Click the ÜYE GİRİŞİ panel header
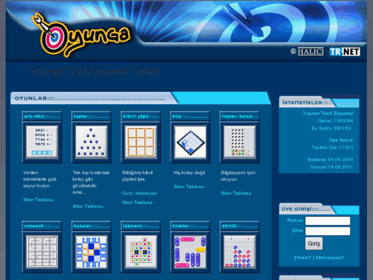This screenshot has height=280, width=373. tap(319, 209)
